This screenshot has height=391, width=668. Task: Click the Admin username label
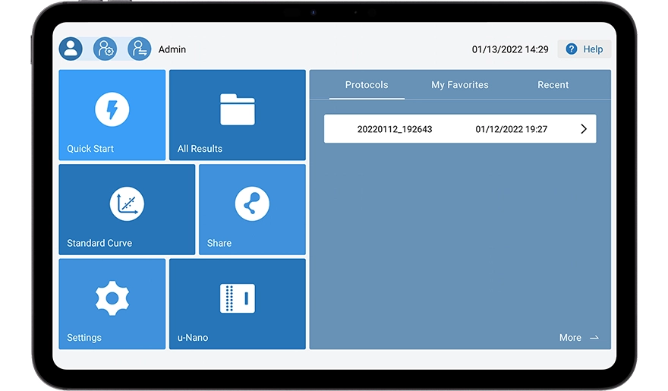[172, 49]
